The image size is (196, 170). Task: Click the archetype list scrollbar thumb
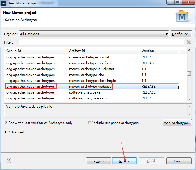[189, 73]
